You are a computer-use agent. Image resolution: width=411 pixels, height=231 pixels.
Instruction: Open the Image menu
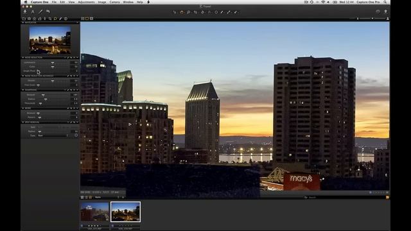(x=102, y=2)
